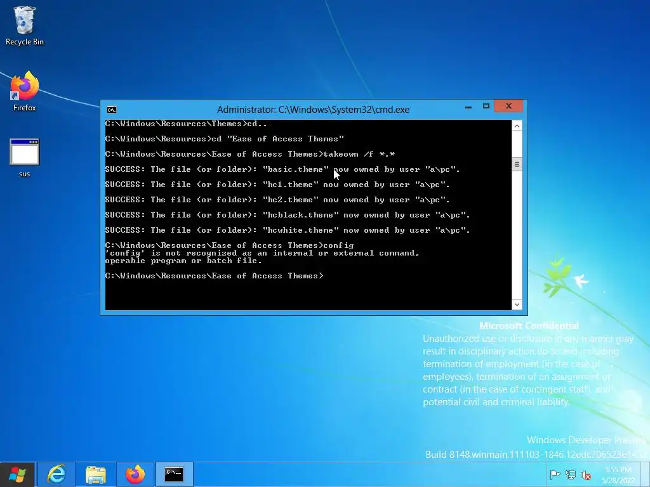This screenshot has width=650, height=487.
Task: Close the Administrator cmd.exe window
Action: coord(508,107)
